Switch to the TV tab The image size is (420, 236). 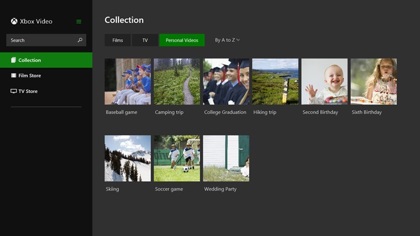[x=145, y=40]
